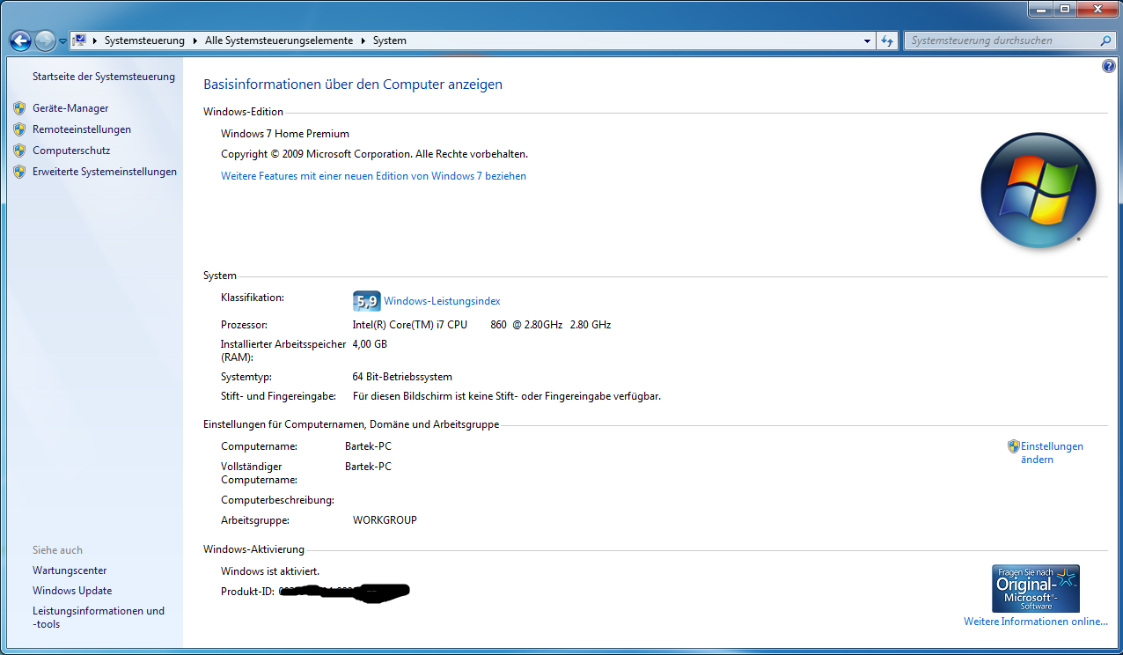This screenshot has height=655, width=1123.
Task: Click the Copyright 2009 Microsoft Corporation text
Action: click(x=374, y=154)
